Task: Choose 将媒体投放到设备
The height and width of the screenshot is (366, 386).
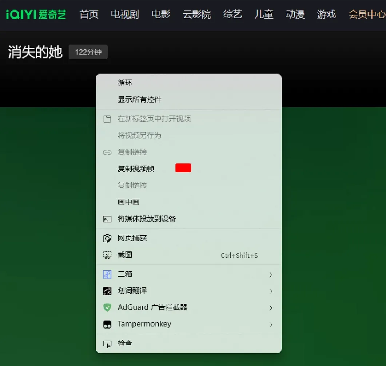Action: (x=188, y=219)
